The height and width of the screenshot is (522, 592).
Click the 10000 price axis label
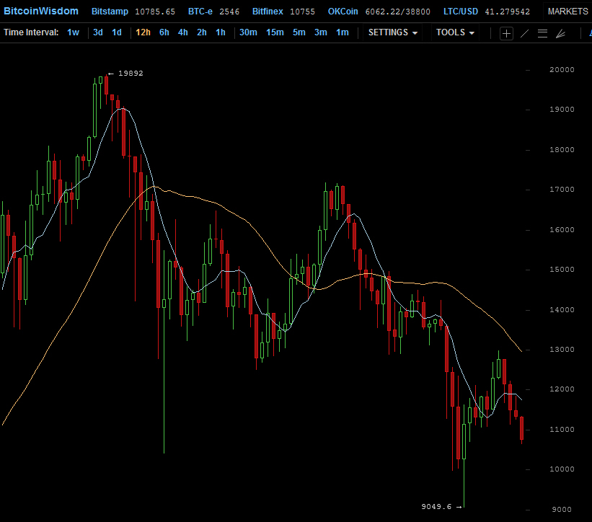pos(562,469)
